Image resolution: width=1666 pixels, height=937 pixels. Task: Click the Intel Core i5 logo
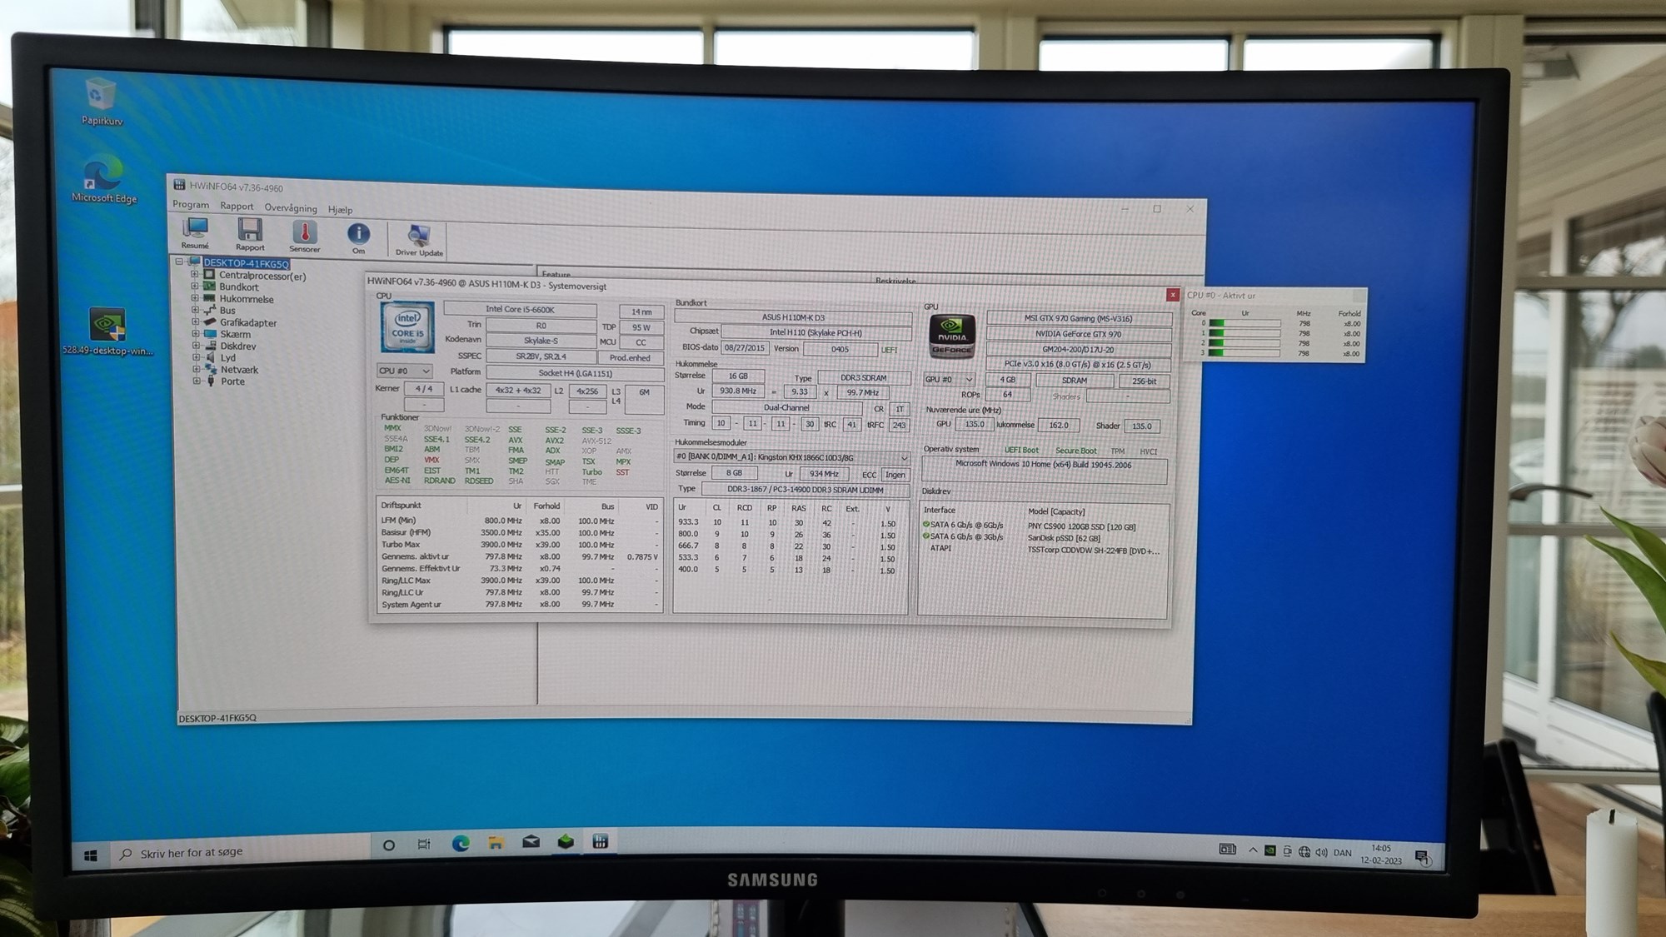tap(407, 326)
